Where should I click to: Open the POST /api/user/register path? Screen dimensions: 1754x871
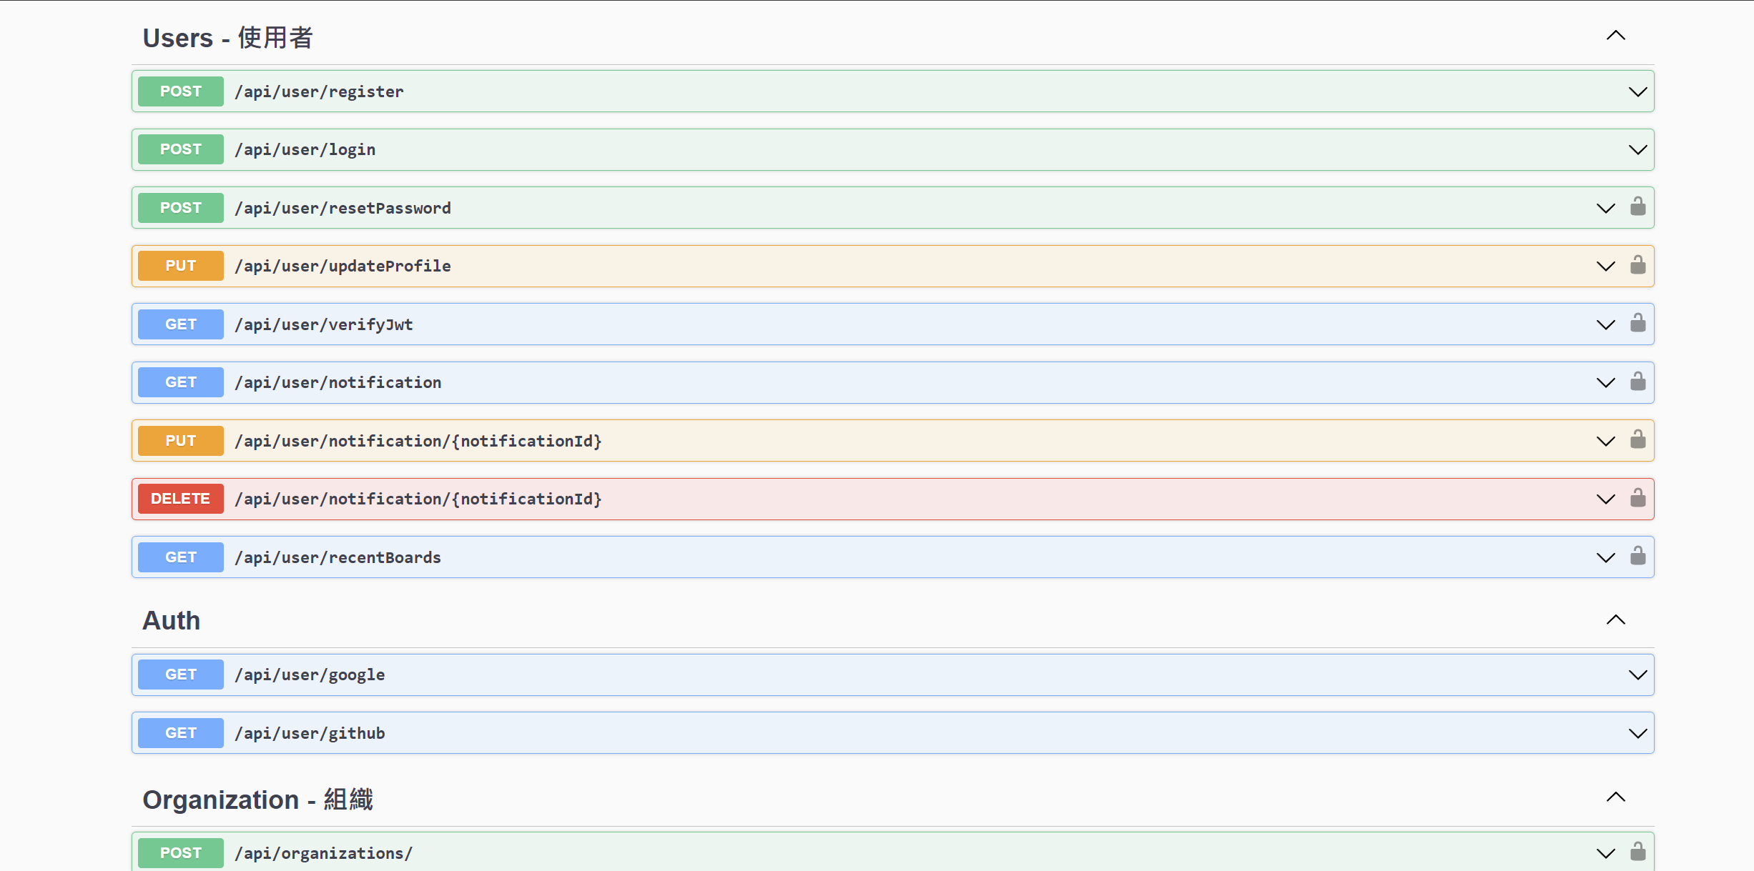pyautogui.click(x=319, y=91)
